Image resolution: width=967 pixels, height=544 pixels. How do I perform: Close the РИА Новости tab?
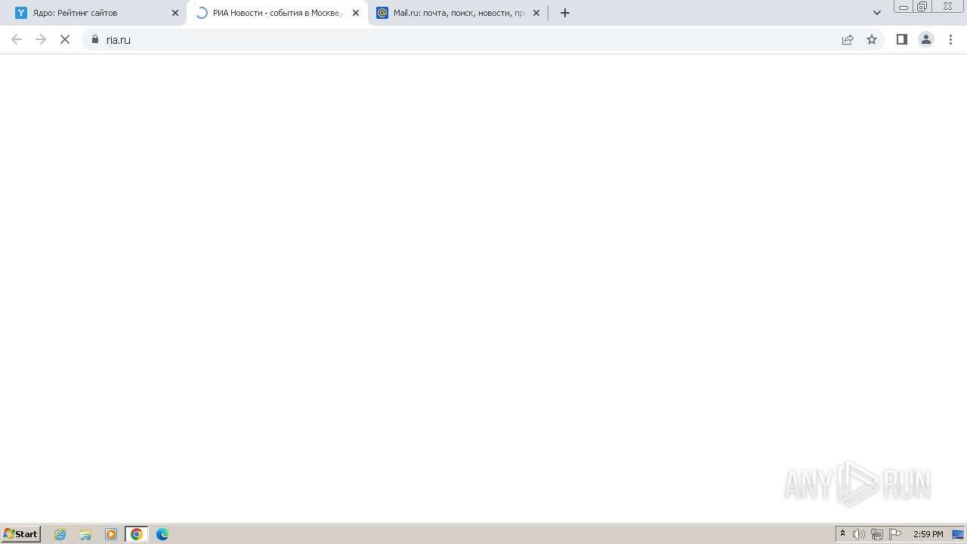coord(356,13)
